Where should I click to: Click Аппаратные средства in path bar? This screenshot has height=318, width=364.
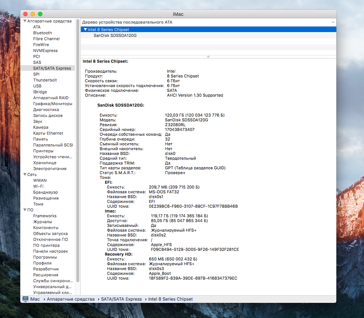click(x=70, y=299)
